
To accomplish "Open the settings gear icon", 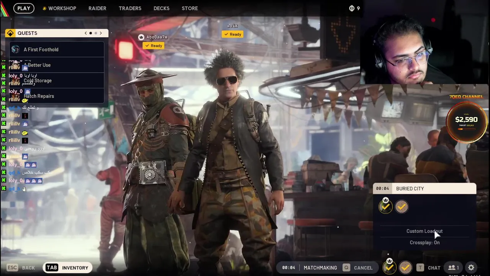I will coord(471,268).
